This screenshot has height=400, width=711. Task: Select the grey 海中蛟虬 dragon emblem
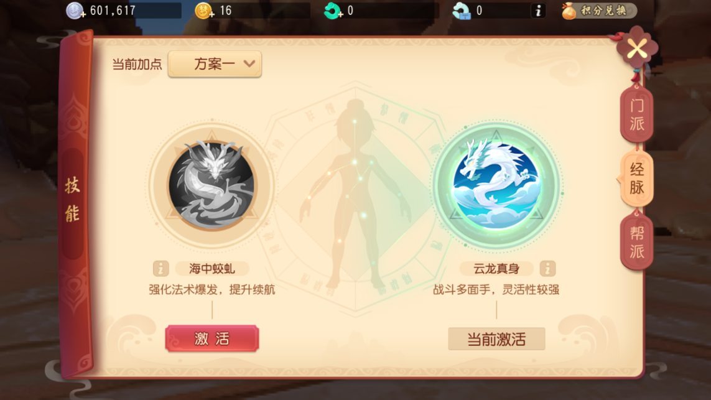point(211,185)
